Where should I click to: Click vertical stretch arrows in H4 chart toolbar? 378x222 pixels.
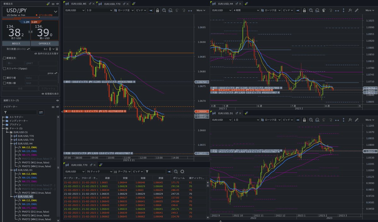coord(343,10)
